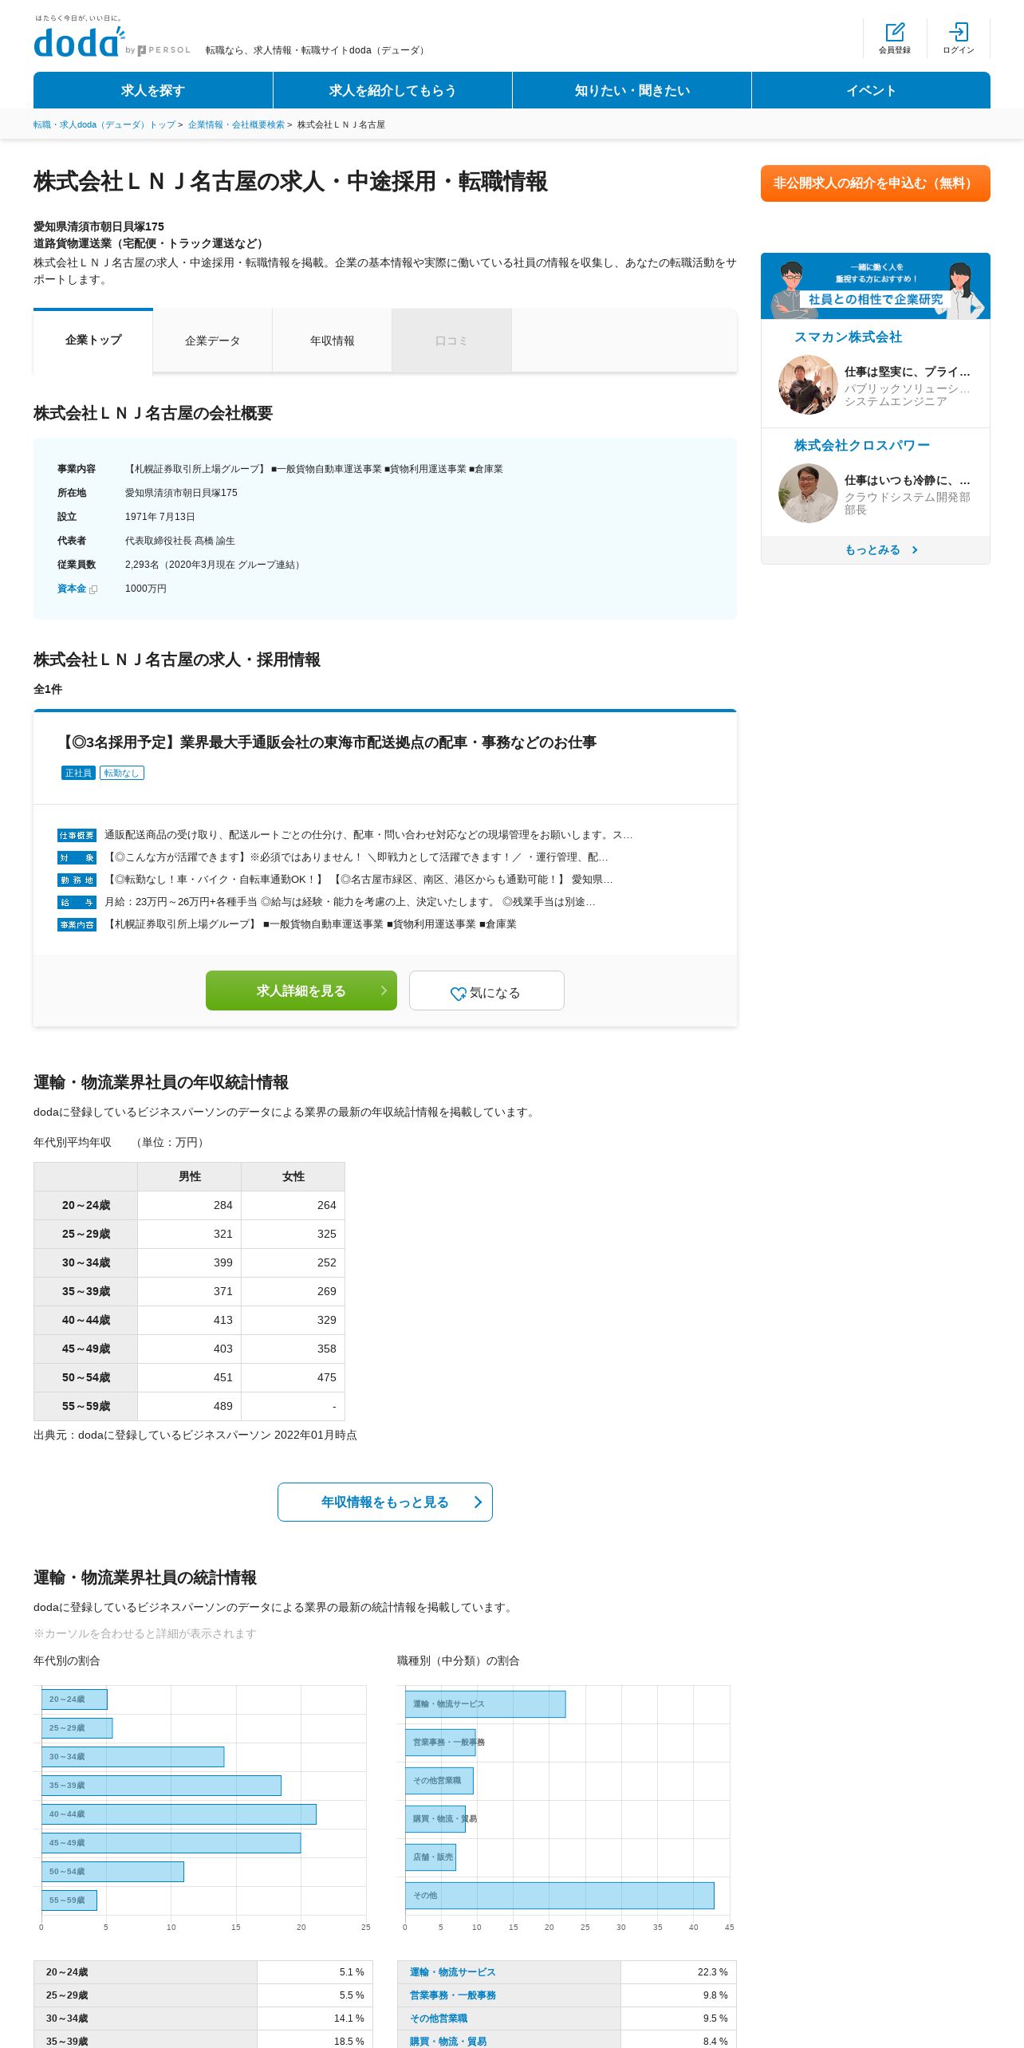
Task: Click 仕事は堅実に、プライ… employee text
Action: pyautogui.click(x=908, y=372)
